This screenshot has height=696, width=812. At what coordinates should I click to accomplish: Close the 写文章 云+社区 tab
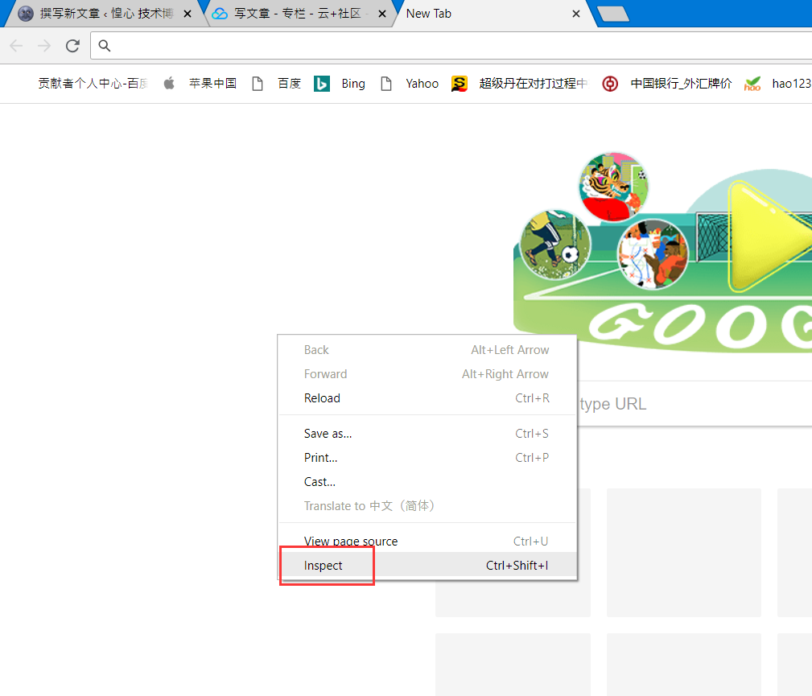(382, 14)
